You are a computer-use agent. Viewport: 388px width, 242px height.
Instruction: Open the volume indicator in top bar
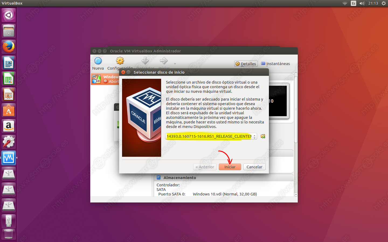pyautogui.click(x=362, y=3)
